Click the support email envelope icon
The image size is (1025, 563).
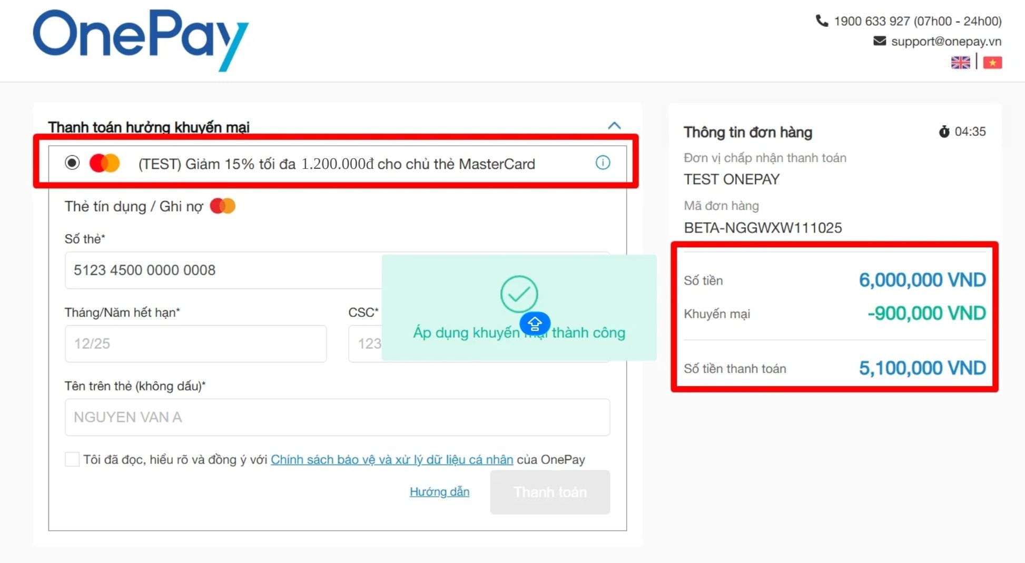point(880,41)
